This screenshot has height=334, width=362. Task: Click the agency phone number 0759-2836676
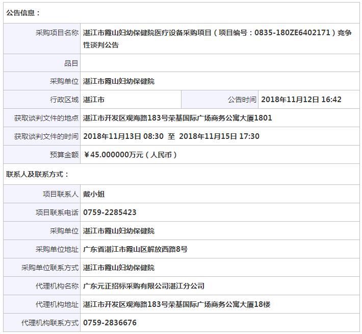110,323
